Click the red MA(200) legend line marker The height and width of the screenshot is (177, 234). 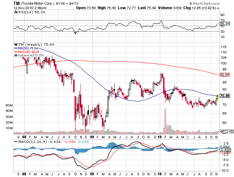click(16, 52)
